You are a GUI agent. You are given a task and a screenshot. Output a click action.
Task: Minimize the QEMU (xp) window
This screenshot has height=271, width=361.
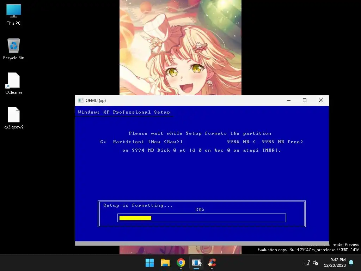(x=289, y=100)
